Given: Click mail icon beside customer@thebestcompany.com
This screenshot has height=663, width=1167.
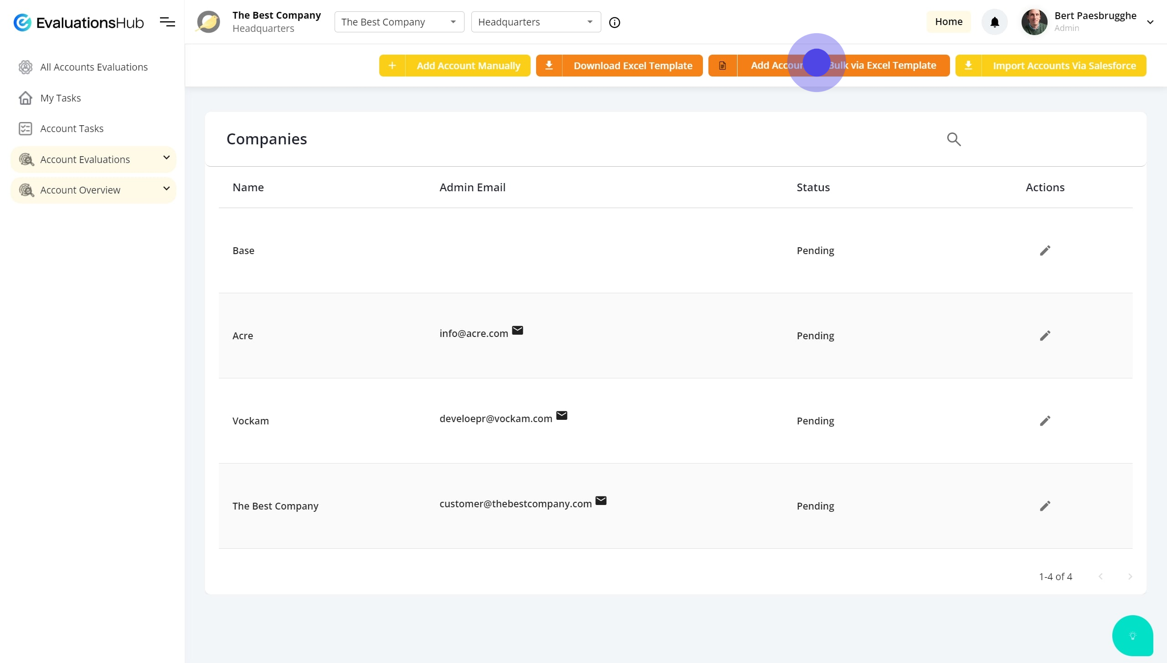Looking at the screenshot, I should [x=601, y=501].
